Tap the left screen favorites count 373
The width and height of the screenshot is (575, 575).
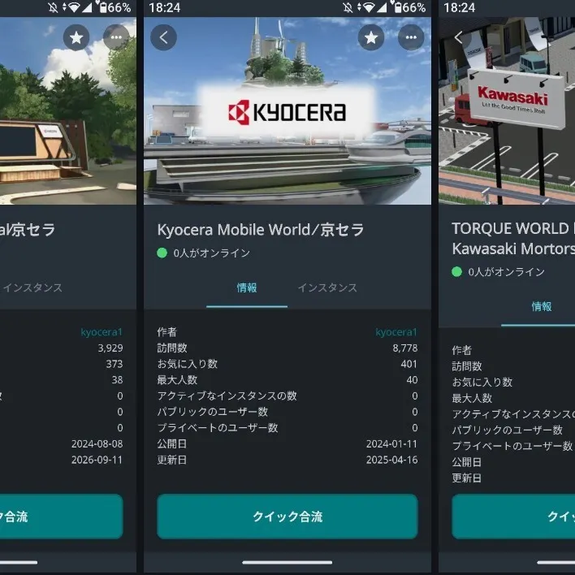(115, 364)
